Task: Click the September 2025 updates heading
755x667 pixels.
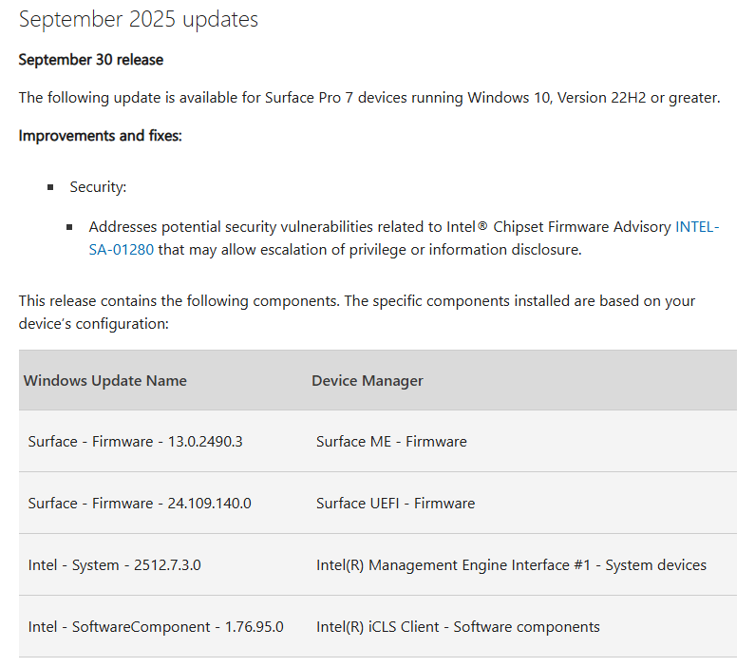Action: [x=139, y=19]
